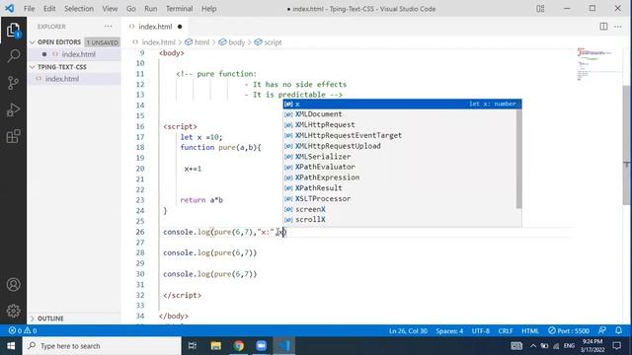
Task: Open Google Chrome from taskbar
Action: (x=239, y=346)
